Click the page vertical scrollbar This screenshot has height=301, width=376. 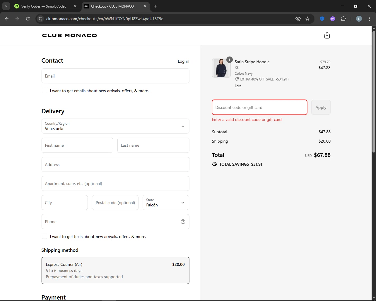click(x=374, y=92)
